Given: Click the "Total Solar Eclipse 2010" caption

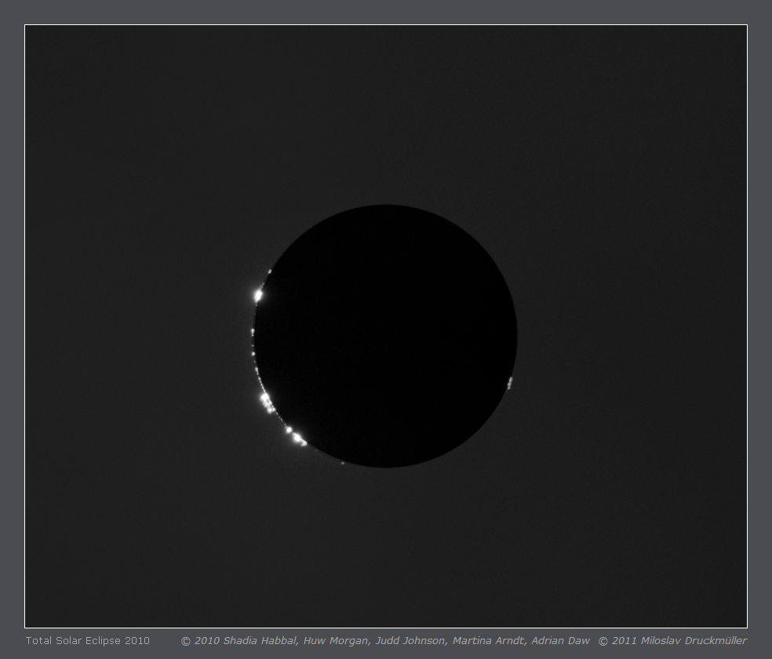Looking at the screenshot, I should [x=87, y=641].
